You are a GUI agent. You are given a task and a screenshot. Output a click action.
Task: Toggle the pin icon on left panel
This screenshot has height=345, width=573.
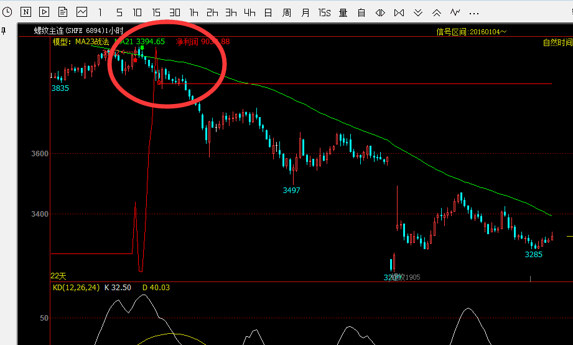point(4,31)
